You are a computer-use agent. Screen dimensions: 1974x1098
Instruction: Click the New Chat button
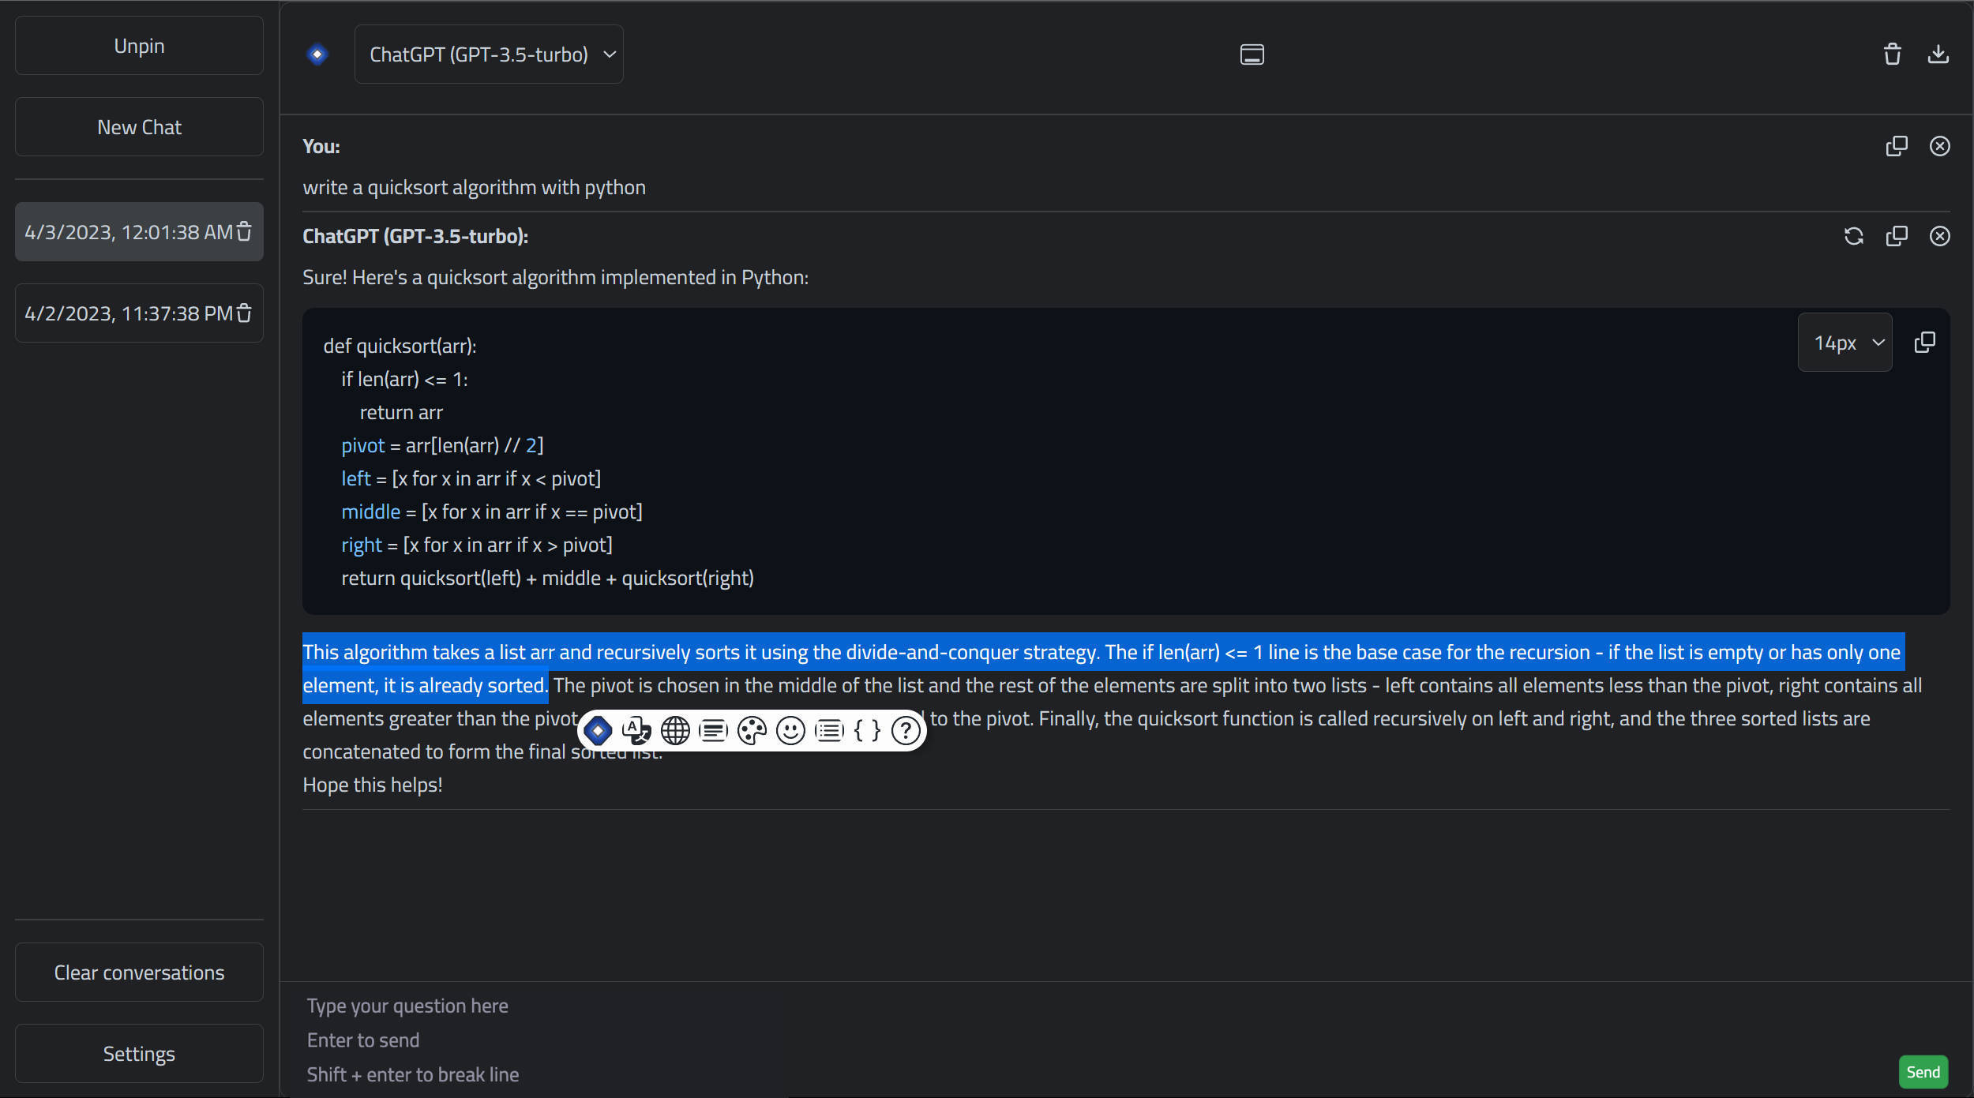[x=139, y=126]
